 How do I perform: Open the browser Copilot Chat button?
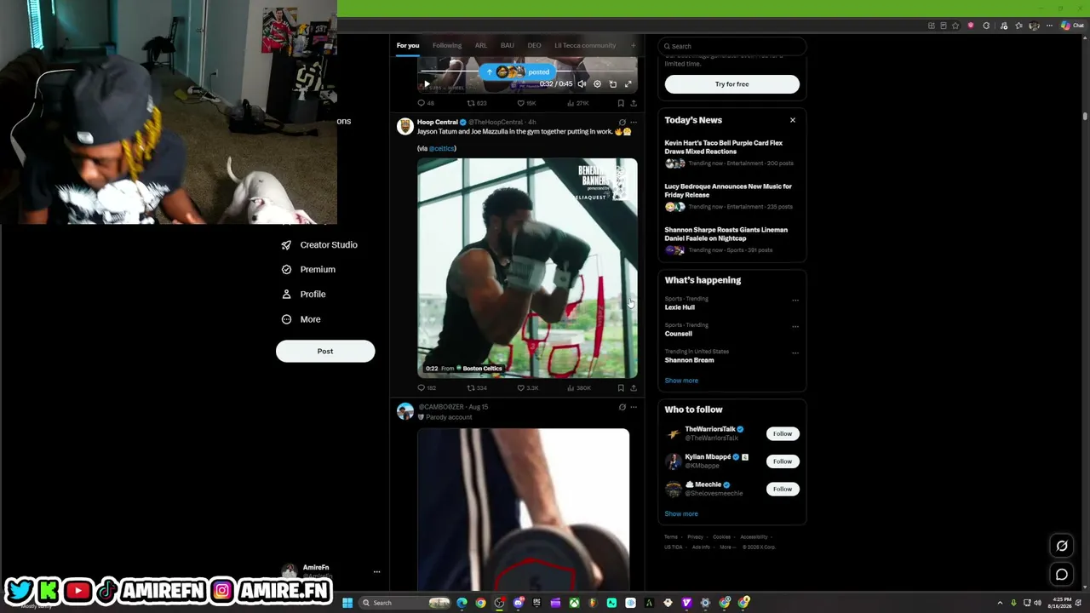pos(1072,26)
